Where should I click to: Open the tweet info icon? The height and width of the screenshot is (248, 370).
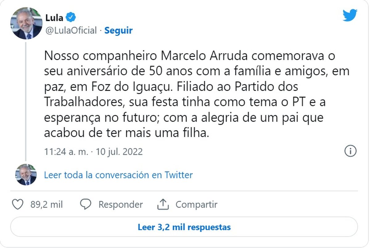point(351,151)
